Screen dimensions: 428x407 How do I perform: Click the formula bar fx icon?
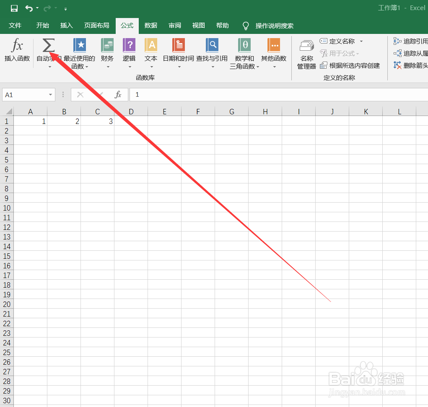pos(118,95)
